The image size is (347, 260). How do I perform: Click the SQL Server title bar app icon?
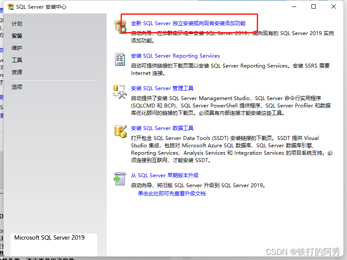pyautogui.click(x=10, y=7)
